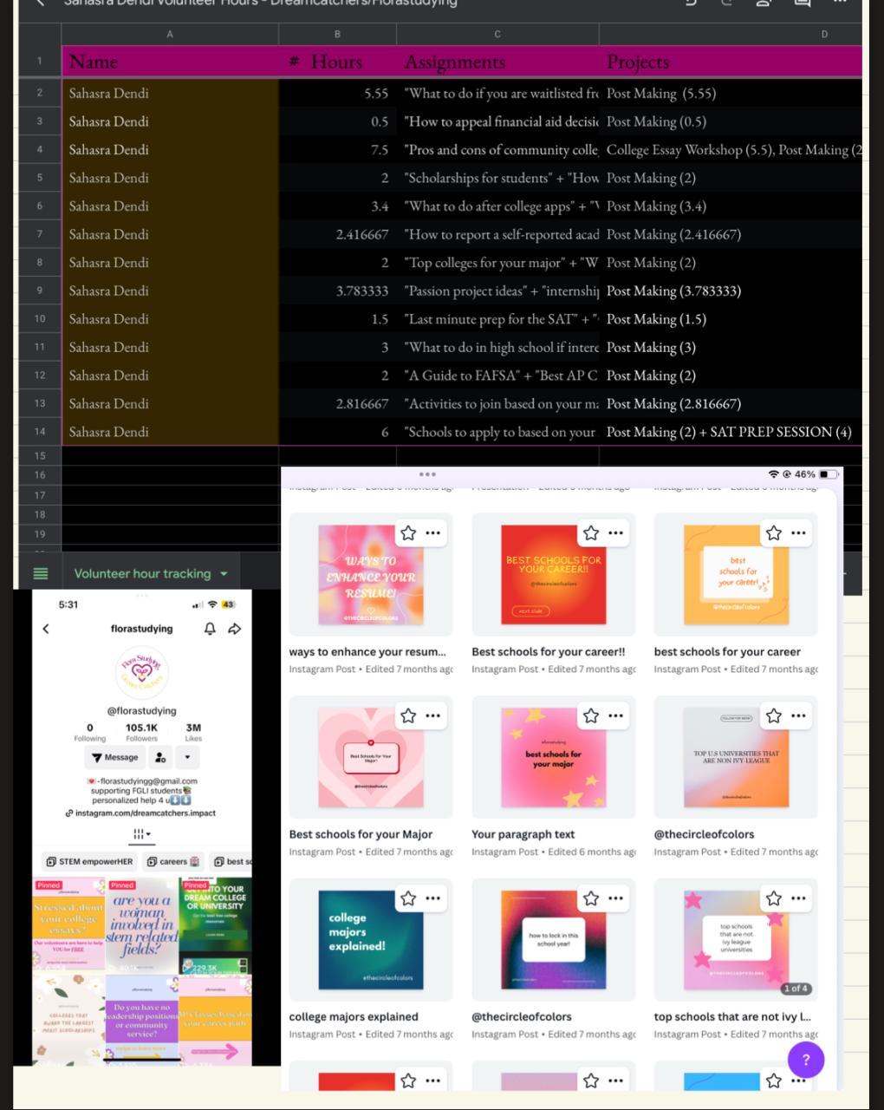This screenshot has width=884, height=1110.
Task: Open video "Do you have no leadership positions"
Action: [x=141, y=1020]
